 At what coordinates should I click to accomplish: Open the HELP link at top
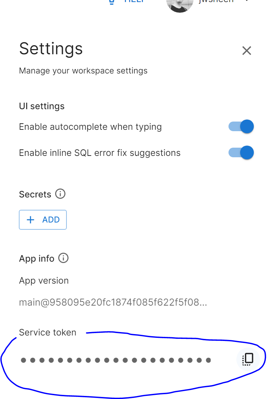tap(134, 1)
